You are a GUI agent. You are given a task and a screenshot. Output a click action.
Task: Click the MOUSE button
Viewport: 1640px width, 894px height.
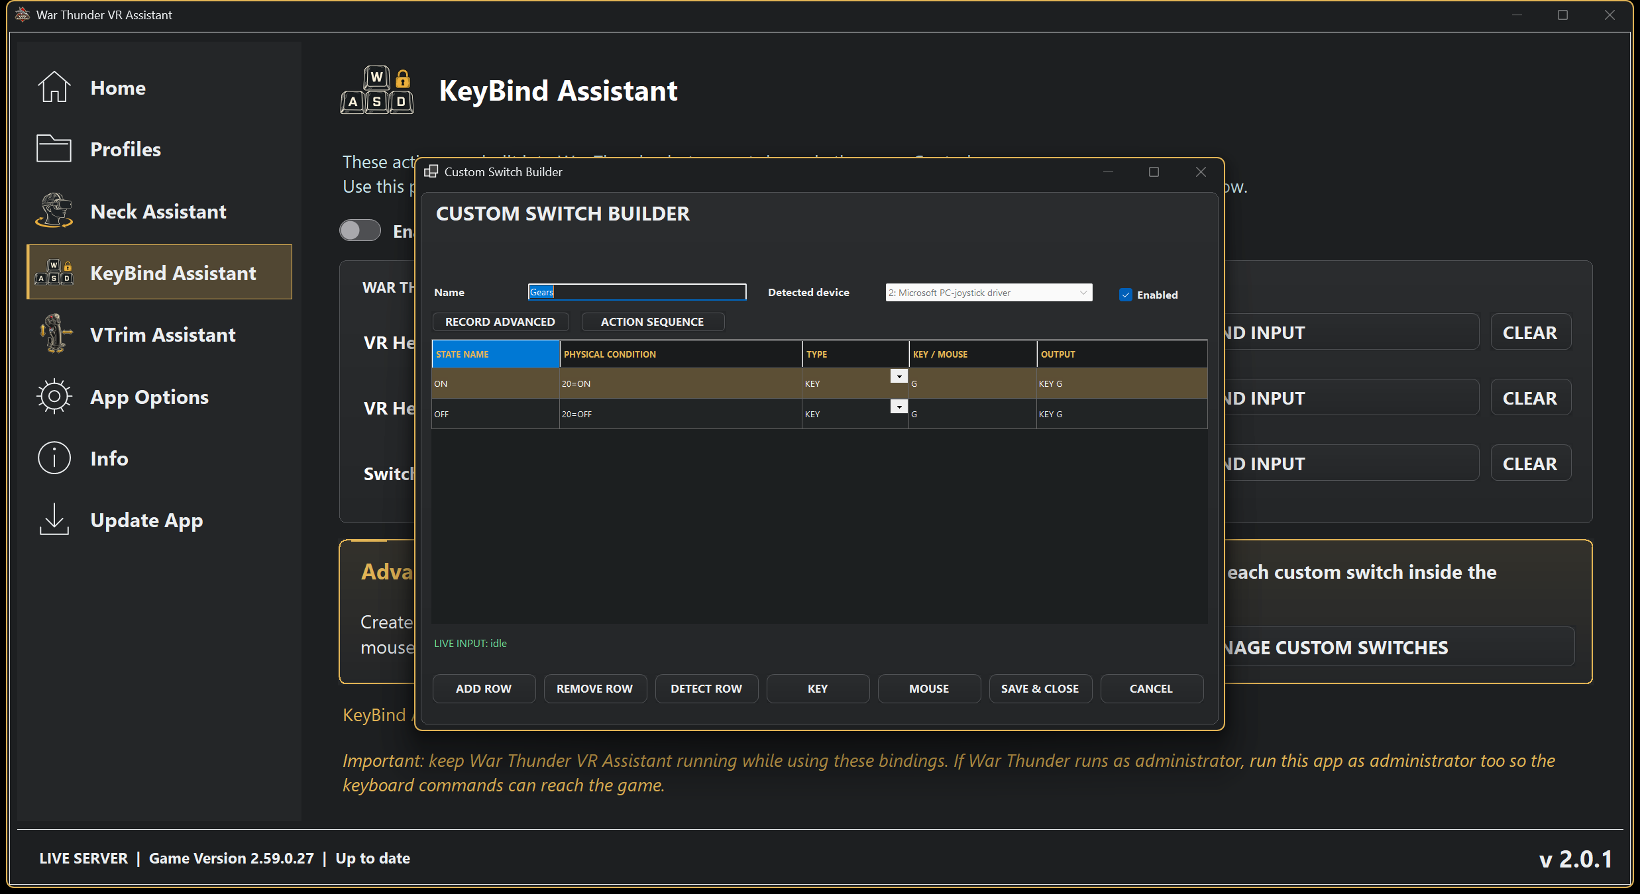click(929, 689)
